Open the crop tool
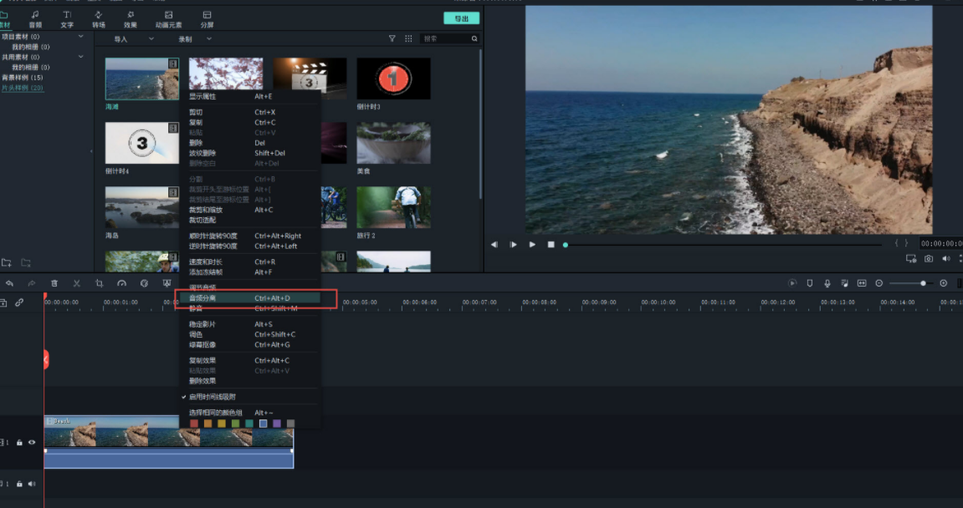Screen dimensions: 963x508 [99, 283]
